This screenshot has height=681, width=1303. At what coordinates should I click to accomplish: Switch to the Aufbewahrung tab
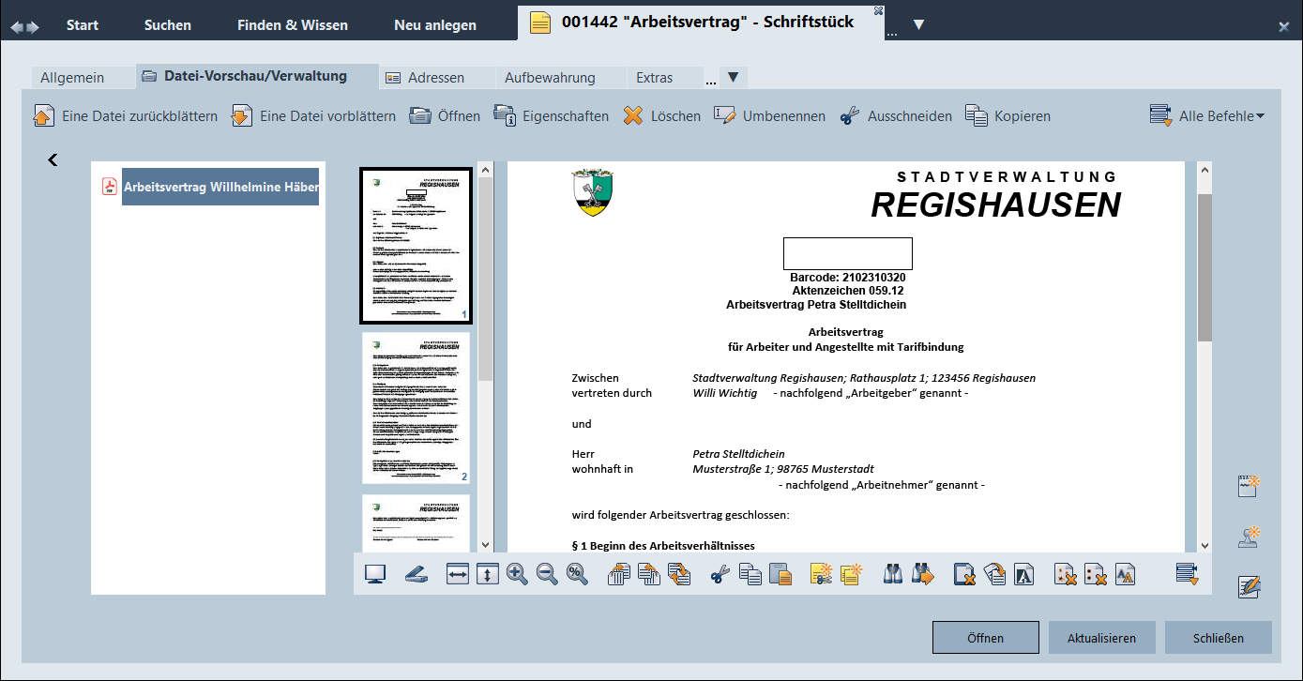point(550,78)
